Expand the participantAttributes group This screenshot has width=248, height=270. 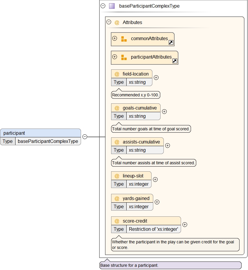click(115, 57)
